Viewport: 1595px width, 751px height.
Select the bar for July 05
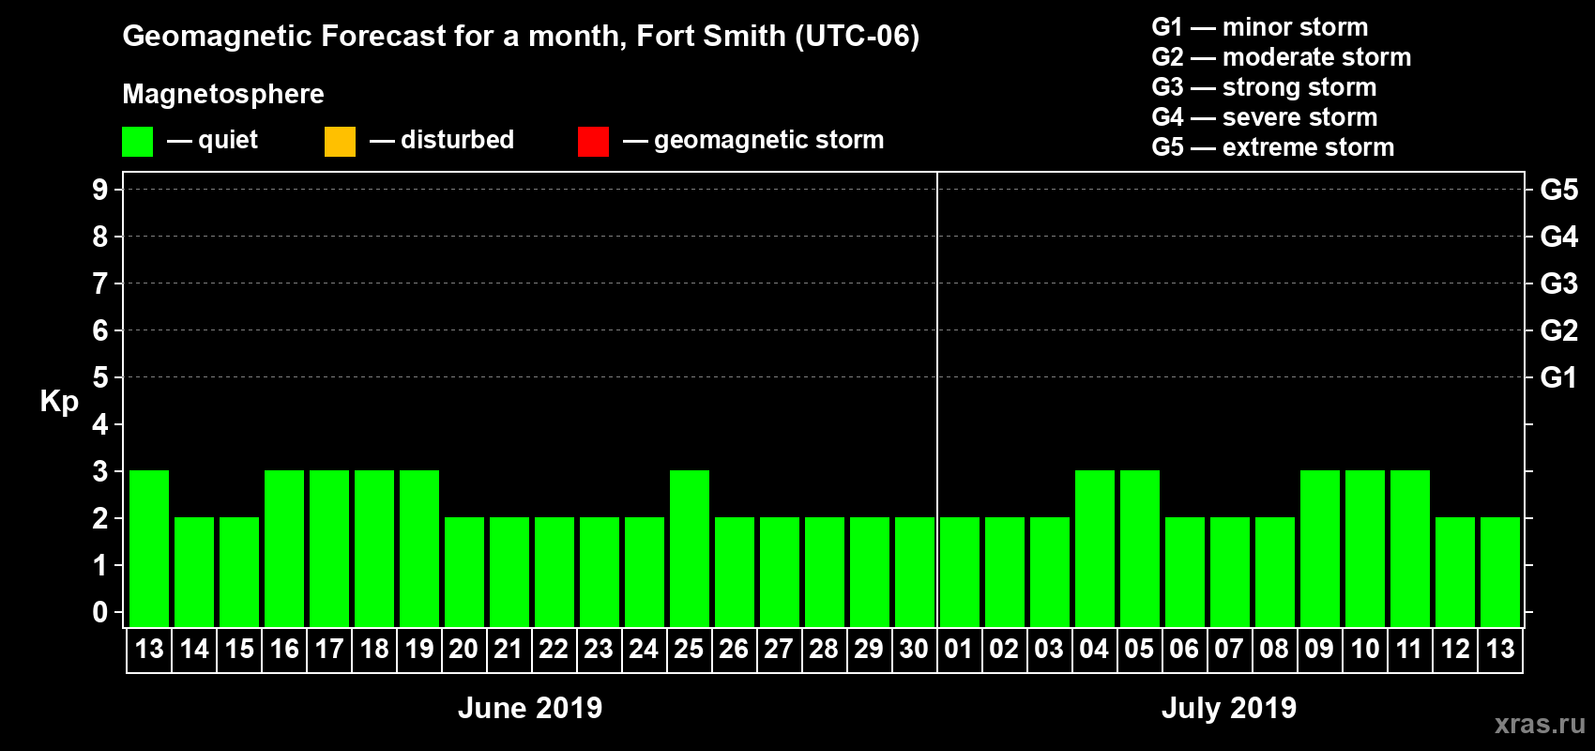[1140, 548]
